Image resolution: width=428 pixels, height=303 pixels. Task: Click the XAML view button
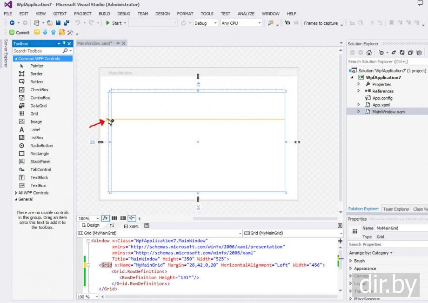tap(132, 226)
